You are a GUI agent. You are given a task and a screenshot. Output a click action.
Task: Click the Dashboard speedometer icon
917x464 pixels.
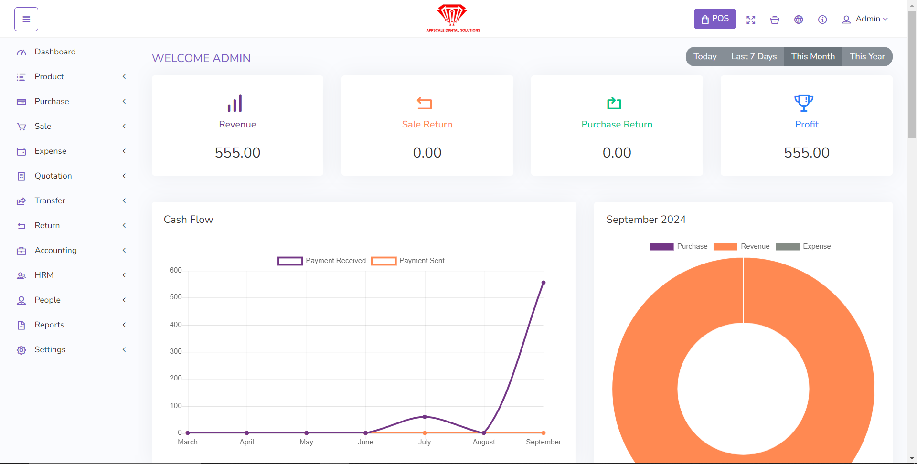21,52
